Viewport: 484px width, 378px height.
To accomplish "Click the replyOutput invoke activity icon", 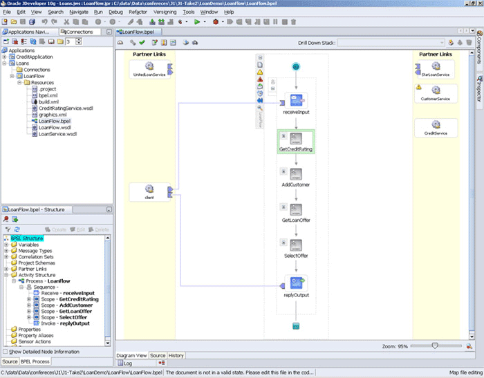I will click(296, 284).
